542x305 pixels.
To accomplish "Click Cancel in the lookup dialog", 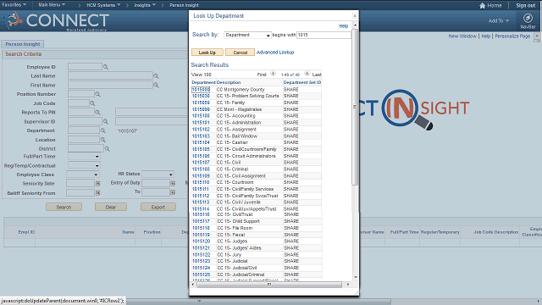I will click(240, 53).
